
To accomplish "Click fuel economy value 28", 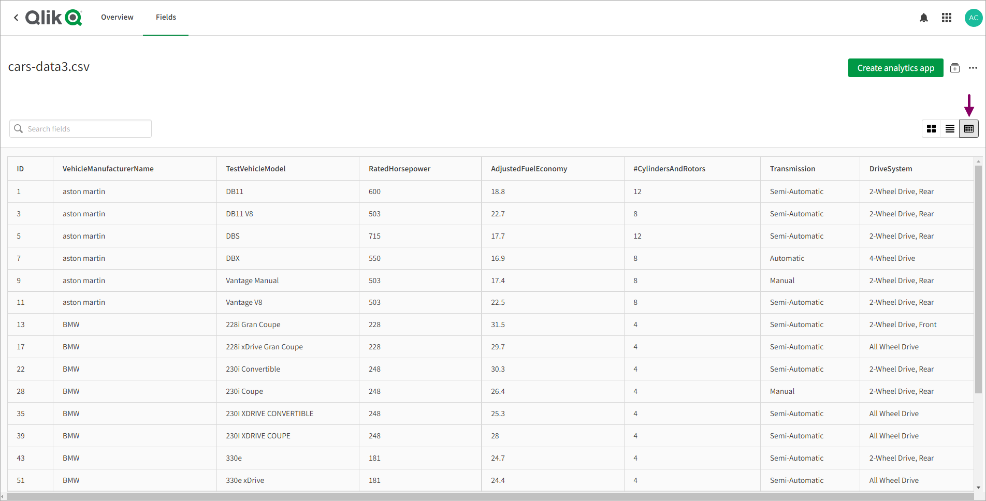I will 495,436.
